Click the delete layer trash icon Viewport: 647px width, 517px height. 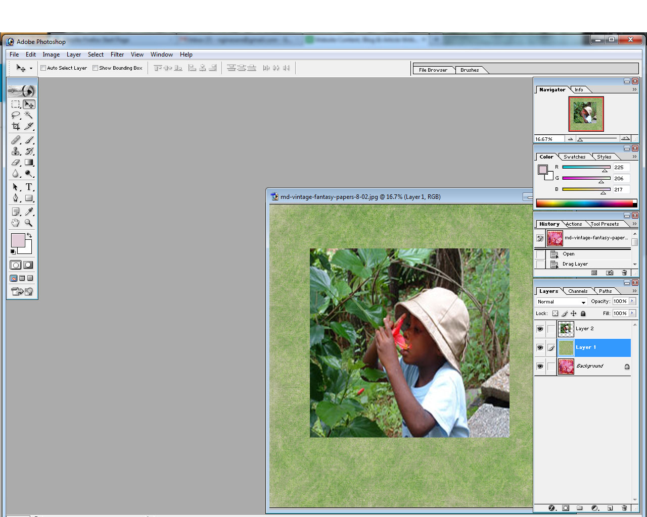pyautogui.click(x=624, y=508)
